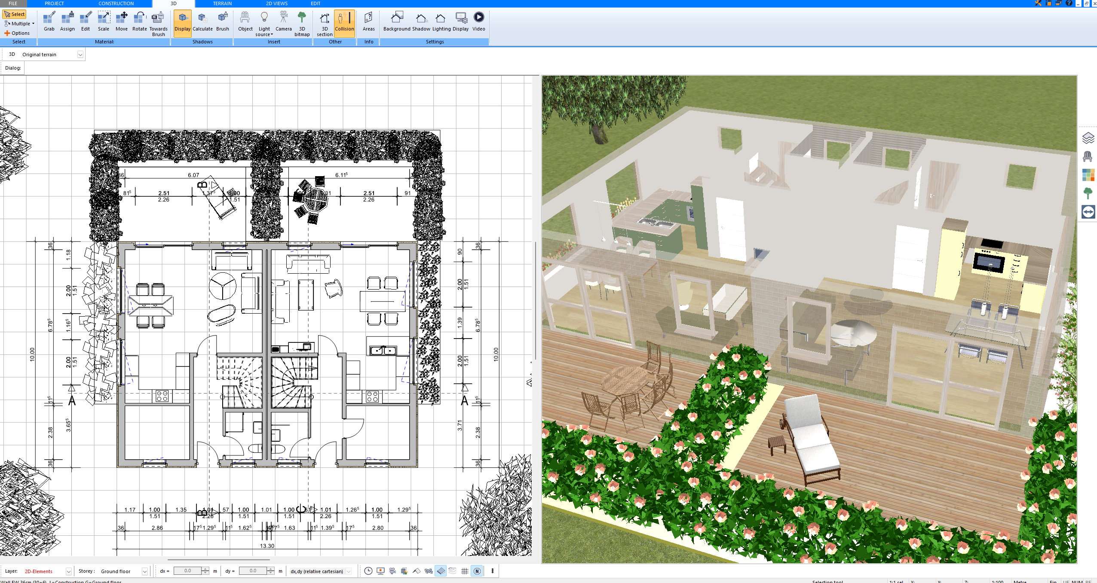Select the Grab material tool

pos(49,21)
